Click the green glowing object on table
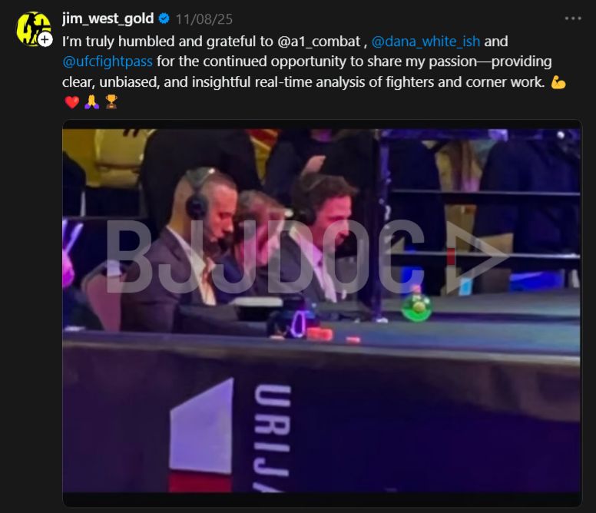This screenshot has width=596, height=513. [x=416, y=307]
